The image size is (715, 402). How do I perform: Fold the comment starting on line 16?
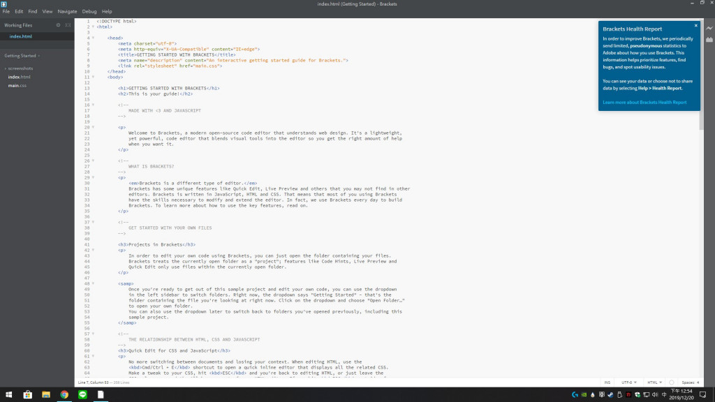93,105
